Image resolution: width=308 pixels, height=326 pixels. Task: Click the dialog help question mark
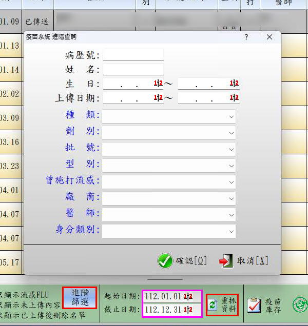(x=246, y=37)
